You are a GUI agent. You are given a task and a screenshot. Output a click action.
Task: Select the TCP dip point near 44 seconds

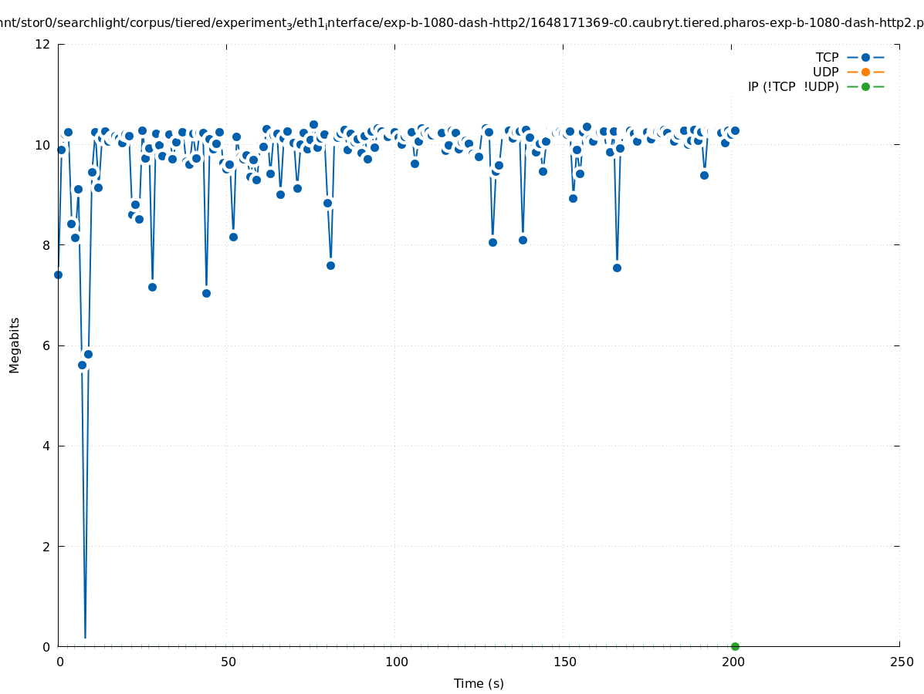click(206, 293)
